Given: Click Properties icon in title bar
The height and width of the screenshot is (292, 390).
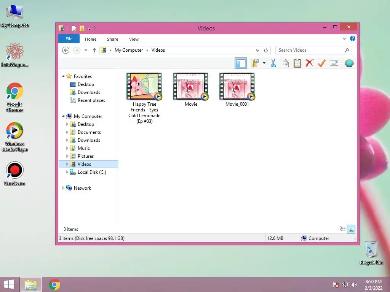Looking at the screenshot, I should [74, 28].
